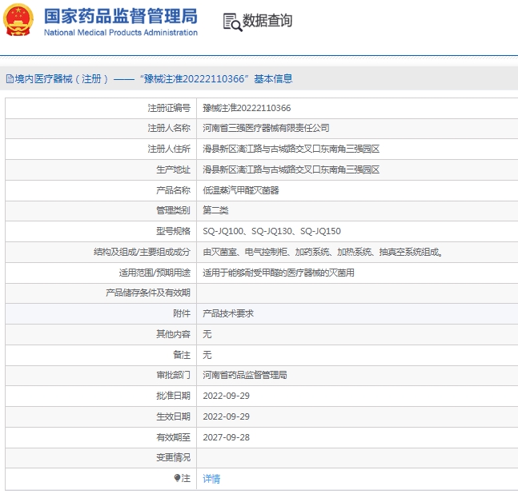Click the 国家药品监督管理局 title
Screen dimensions: 518x494
click(x=121, y=16)
